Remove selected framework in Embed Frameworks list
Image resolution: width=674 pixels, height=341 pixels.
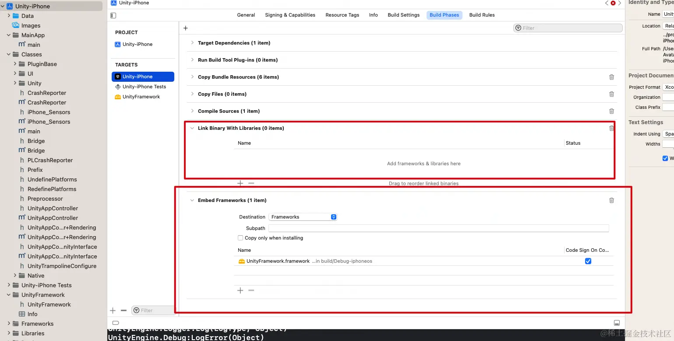(251, 290)
